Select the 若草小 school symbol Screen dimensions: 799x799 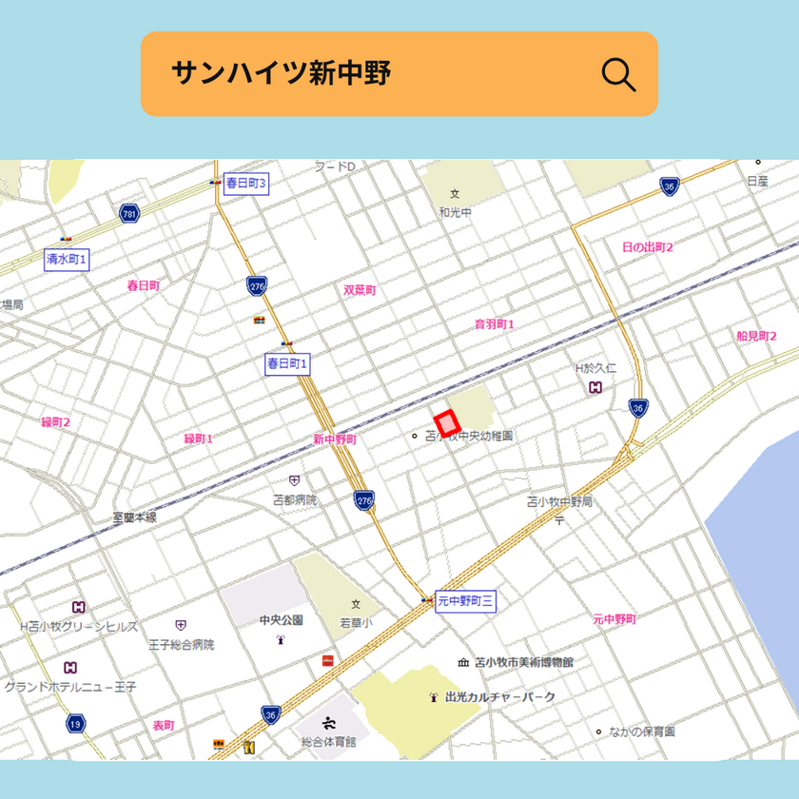pos(357,604)
